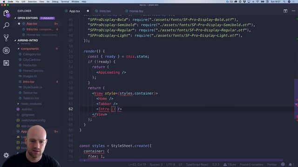Open macOS Spotlight search icon
The height and width of the screenshot is (167, 298).
tap(284, 1)
